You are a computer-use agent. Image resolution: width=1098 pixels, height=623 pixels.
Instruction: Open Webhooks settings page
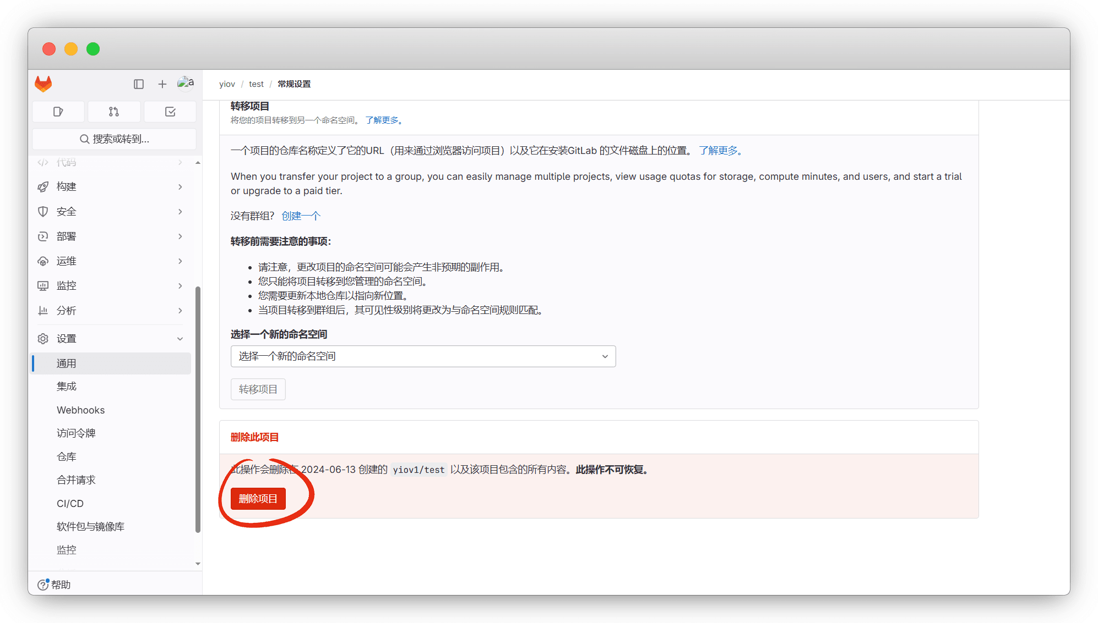coord(80,410)
